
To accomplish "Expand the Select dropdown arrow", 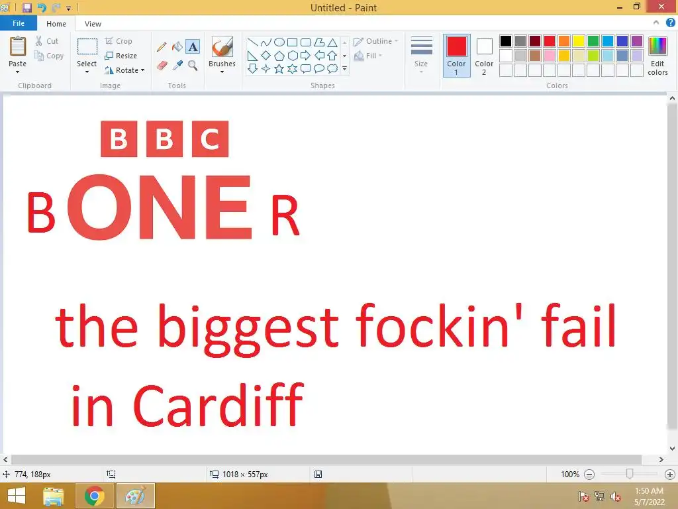I will click(x=87, y=72).
